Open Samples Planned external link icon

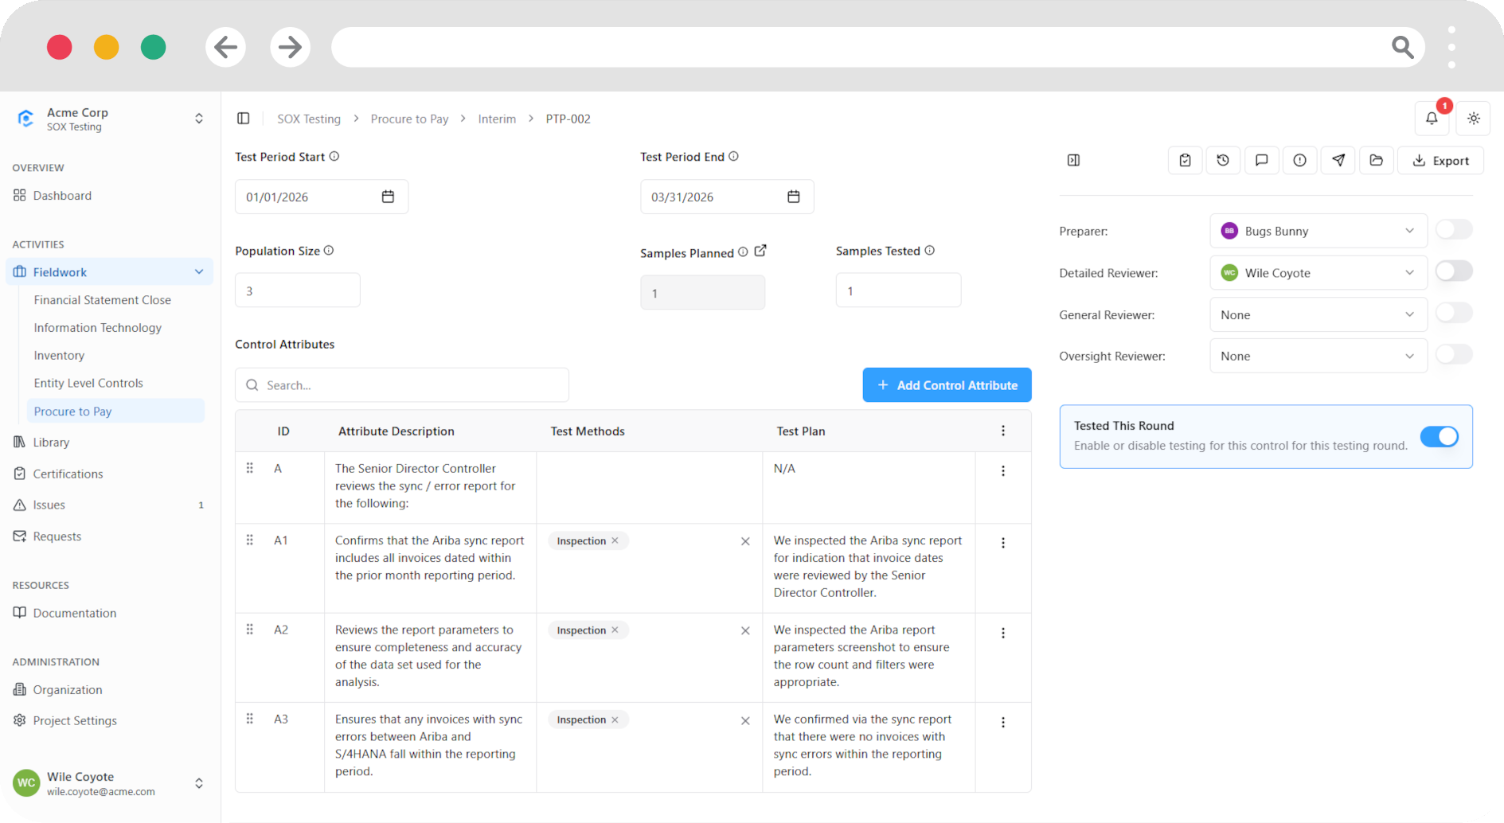(x=760, y=251)
